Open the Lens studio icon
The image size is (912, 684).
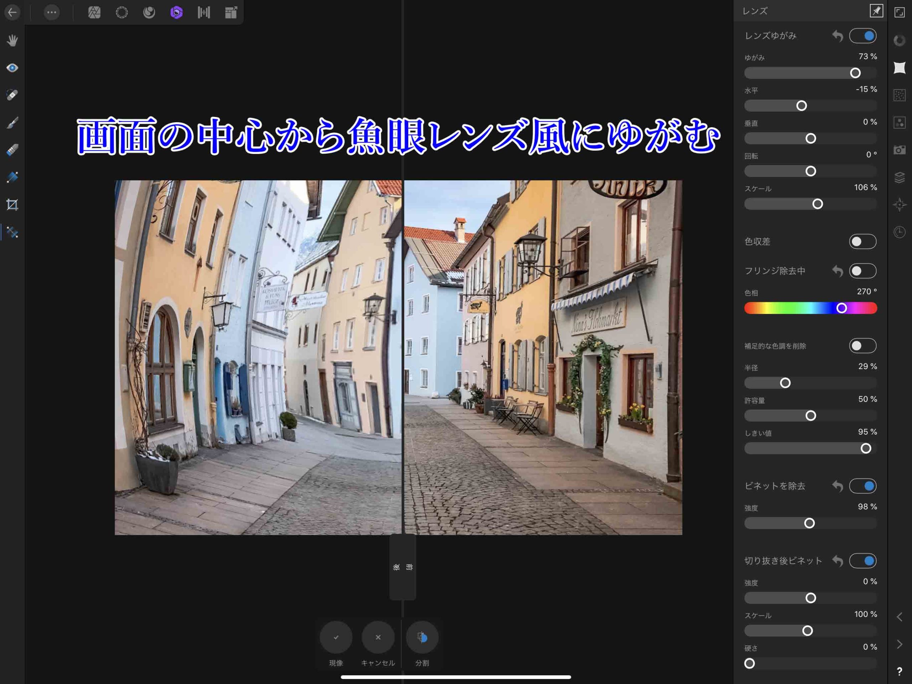click(900, 68)
